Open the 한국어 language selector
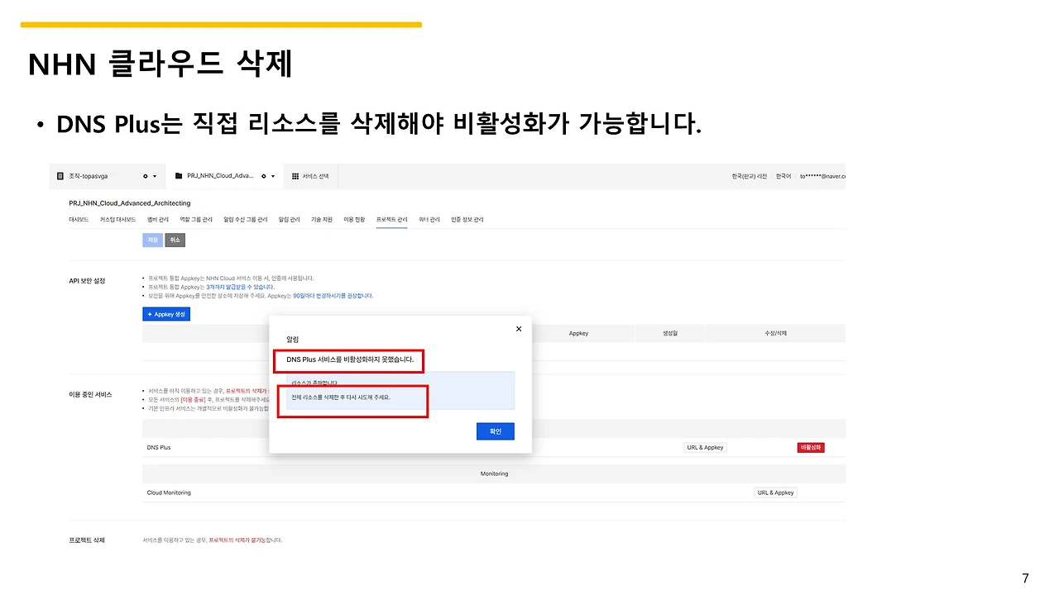1059x595 pixels. (x=783, y=176)
